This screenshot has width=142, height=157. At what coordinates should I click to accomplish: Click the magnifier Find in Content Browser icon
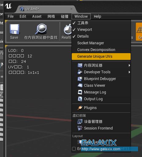41,29
